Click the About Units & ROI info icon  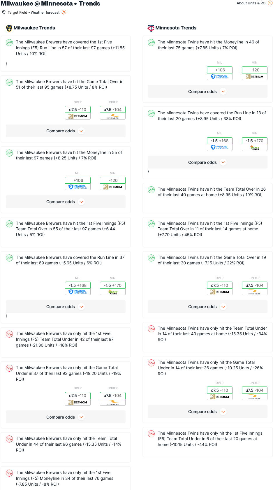(x=270, y=3)
